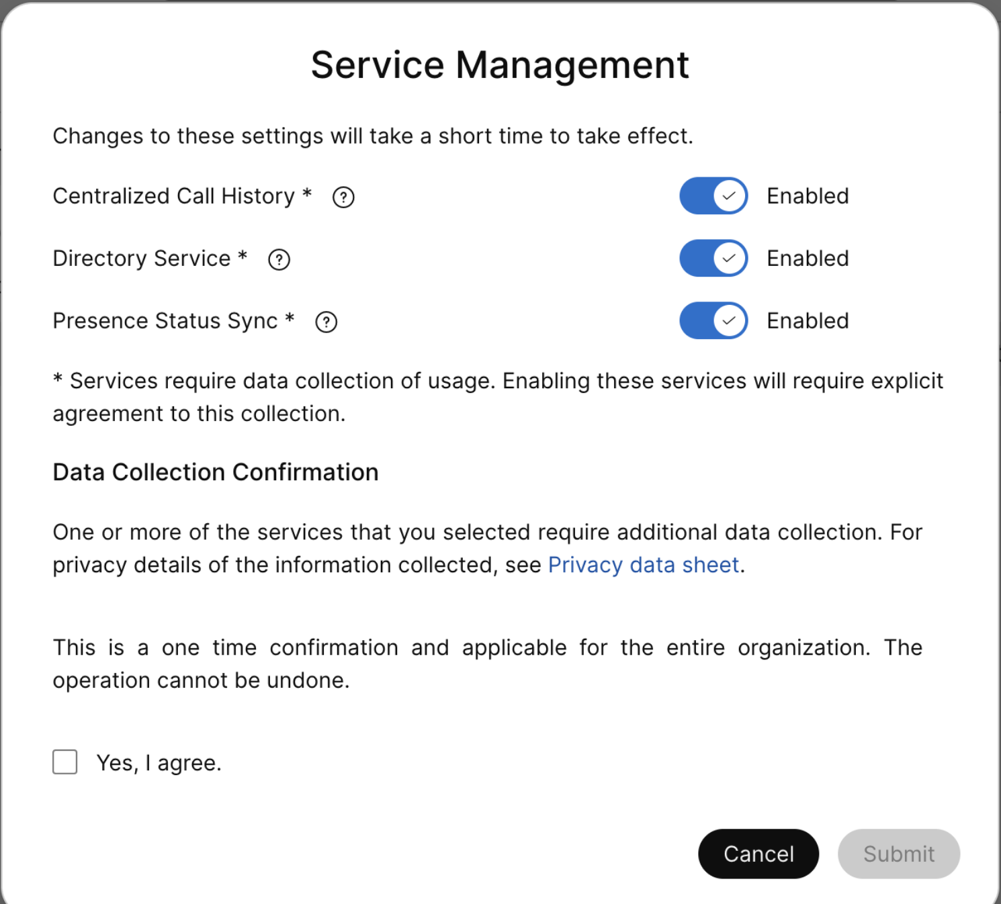Screen dimensions: 1001x904
Task: Click the Enabled label beside Presence Status Sync
Action: 808,320
